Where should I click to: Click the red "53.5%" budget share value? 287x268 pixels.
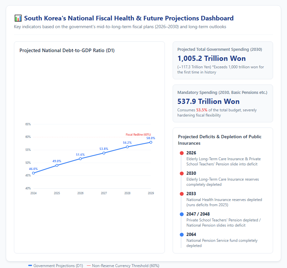coord(202,110)
